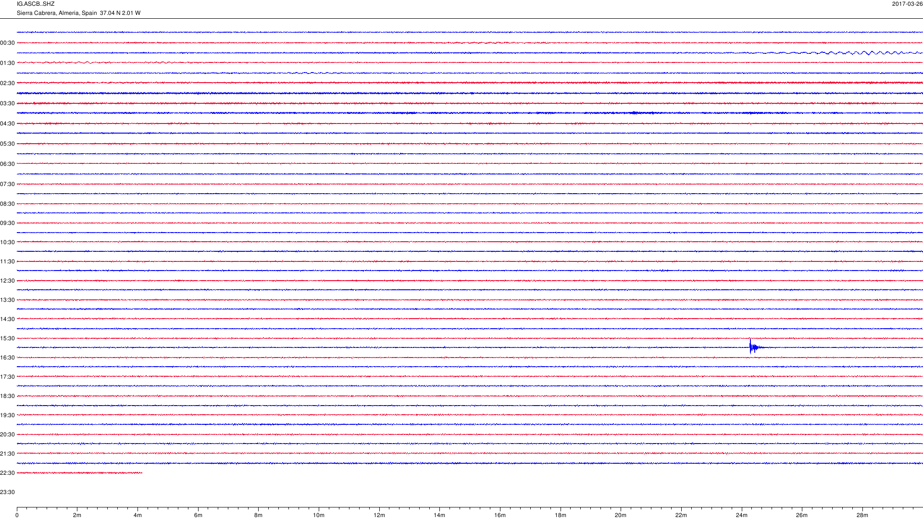Viewport: 923px width, 519px height.
Task: Click the 12m axis tick label
Action: tap(379, 516)
